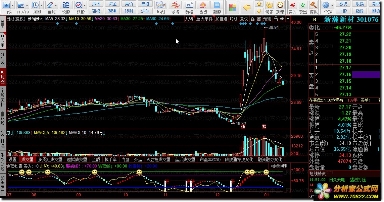Image resolution: width=384 pixels, height=202 pixels.
Task: Open the 热点 hot topics flame icon
Action: pos(203,5)
